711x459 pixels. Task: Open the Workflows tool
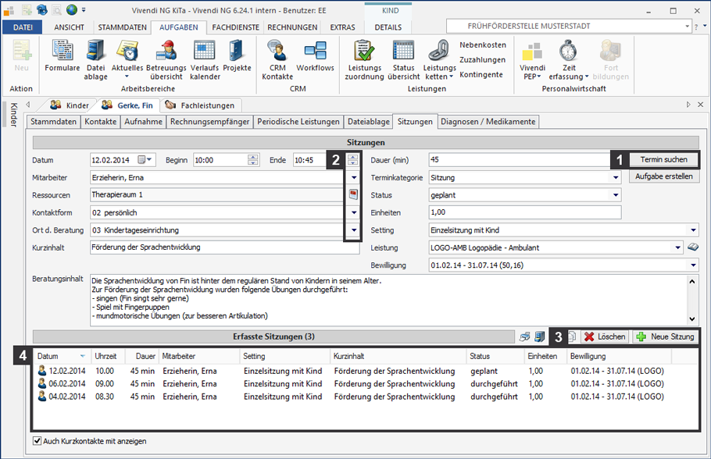coord(315,56)
